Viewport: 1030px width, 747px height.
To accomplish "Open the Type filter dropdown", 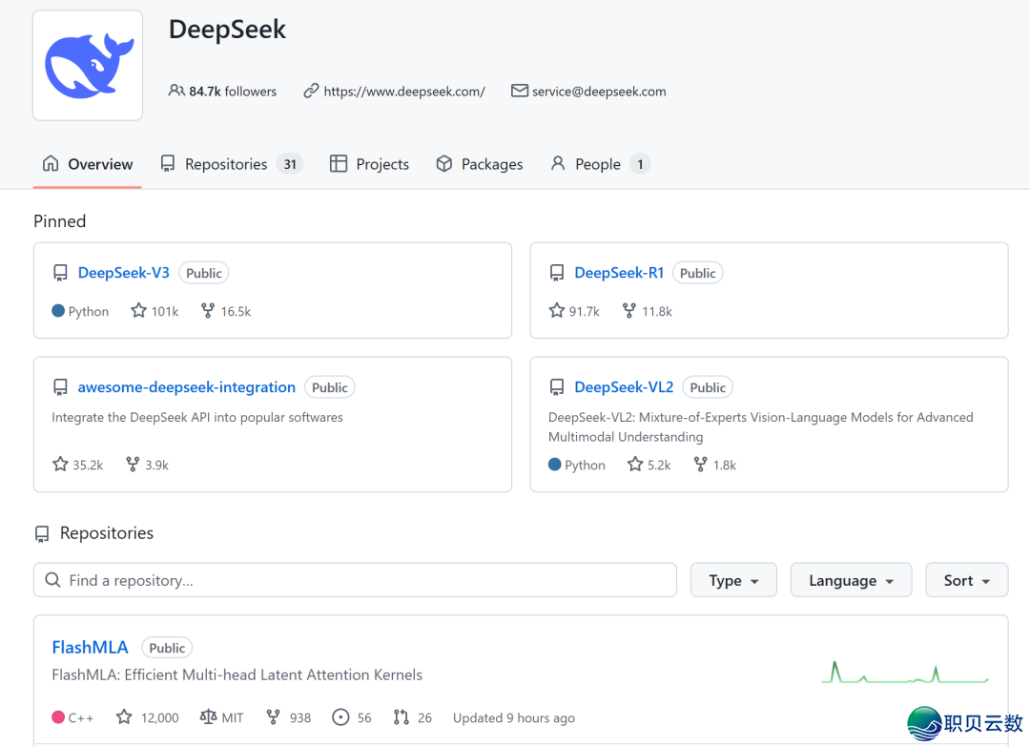I will click(x=732, y=580).
